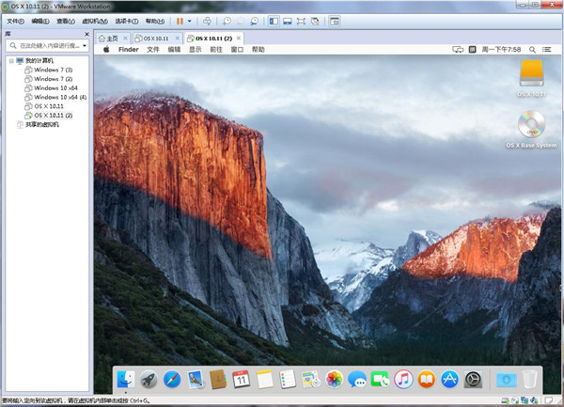Image resolution: width=564 pixels, height=407 pixels.
Task: Open macOS 前往 menu
Action: tap(216, 50)
